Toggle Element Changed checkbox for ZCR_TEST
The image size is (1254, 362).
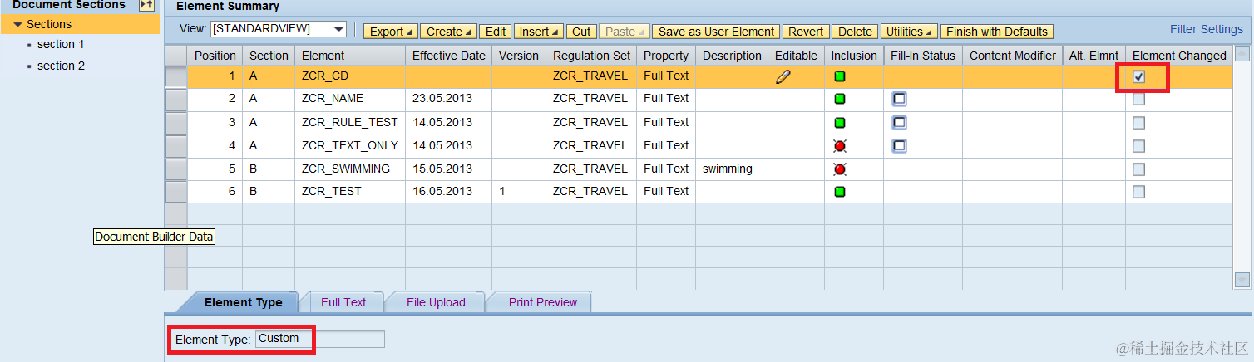(1138, 192)
